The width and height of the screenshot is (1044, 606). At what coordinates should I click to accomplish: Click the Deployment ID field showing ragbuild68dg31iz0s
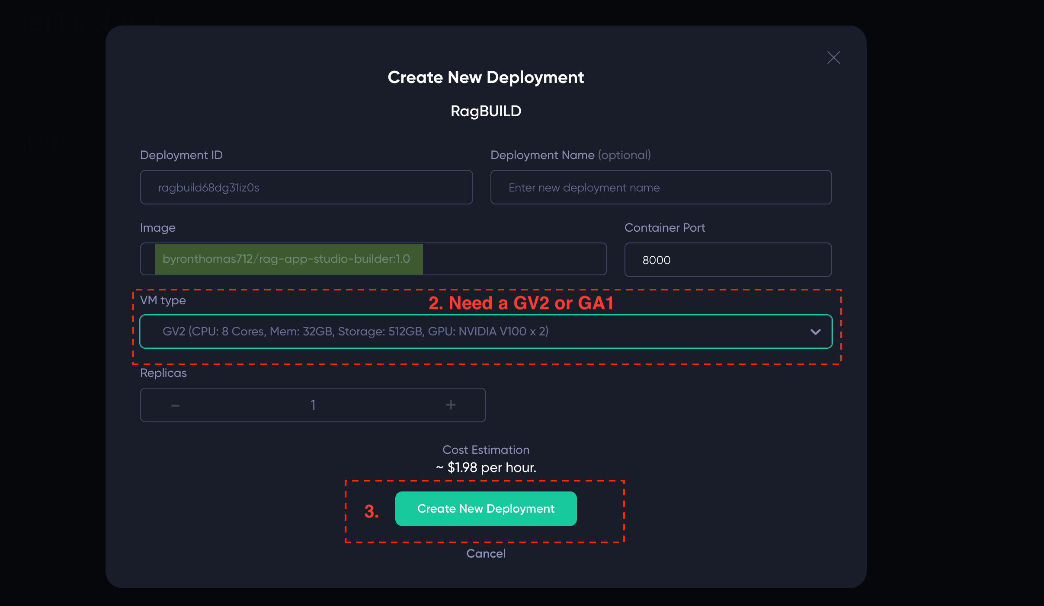[306, 187]
